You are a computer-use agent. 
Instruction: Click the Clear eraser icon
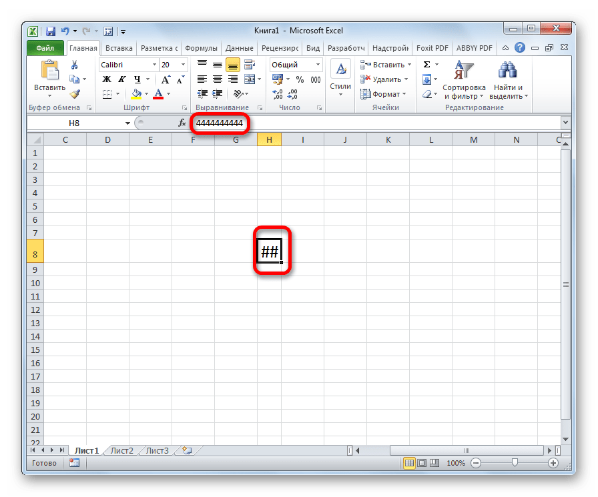[x=426, y=94]
